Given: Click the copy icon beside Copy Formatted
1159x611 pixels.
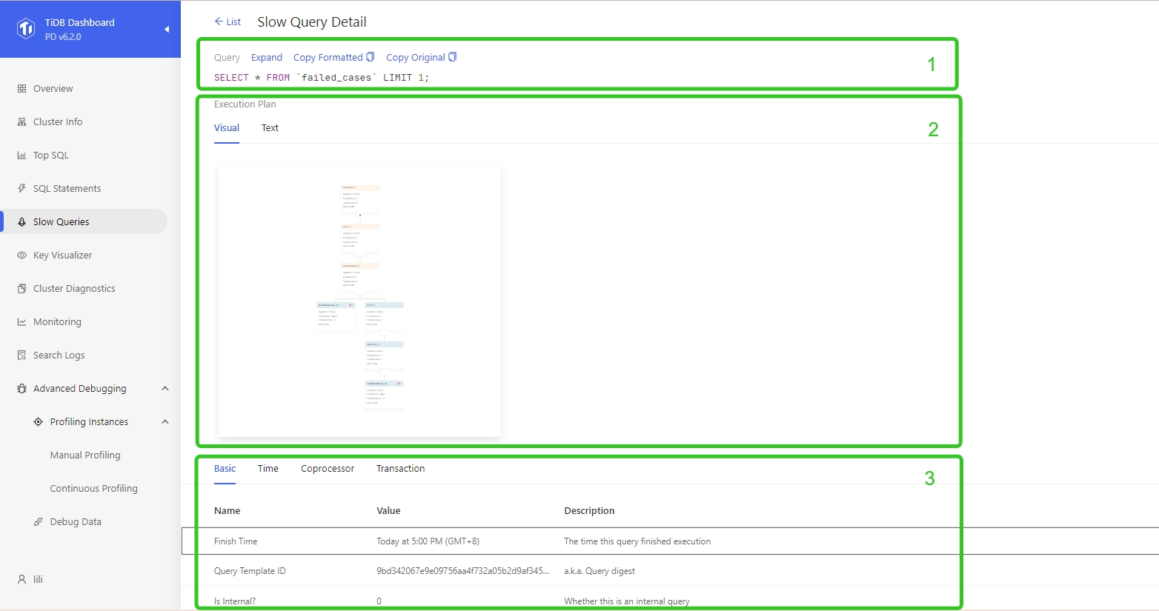Looking at the screenshot, I should tap(371, 57).
